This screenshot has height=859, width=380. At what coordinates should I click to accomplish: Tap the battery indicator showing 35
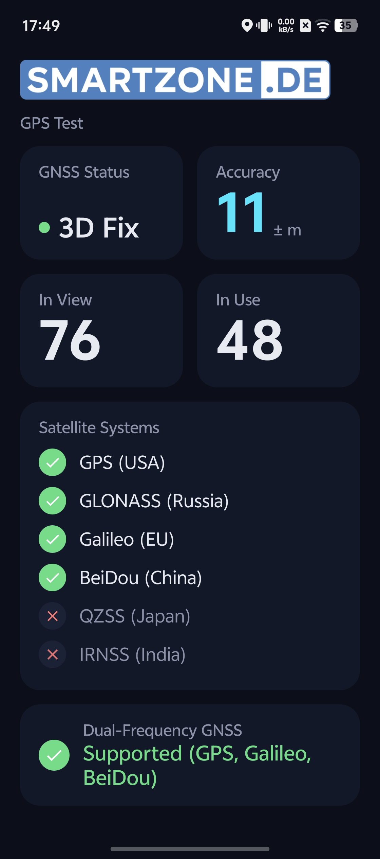(x=346, y=25)
